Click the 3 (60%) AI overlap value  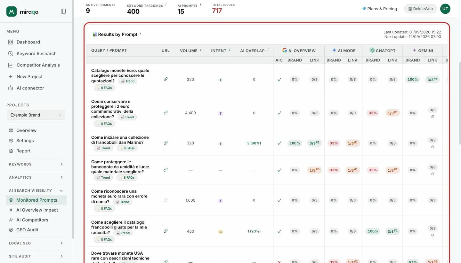coord(254,143)
